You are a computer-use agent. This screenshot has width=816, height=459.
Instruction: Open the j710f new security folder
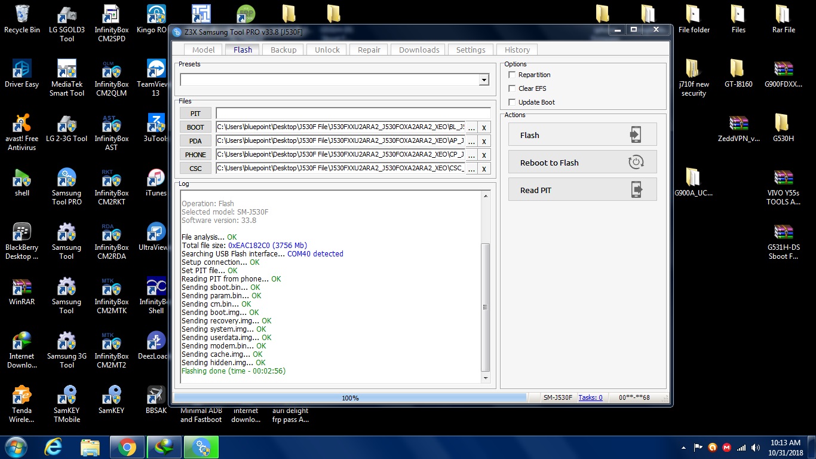click(x=694, y=78)
